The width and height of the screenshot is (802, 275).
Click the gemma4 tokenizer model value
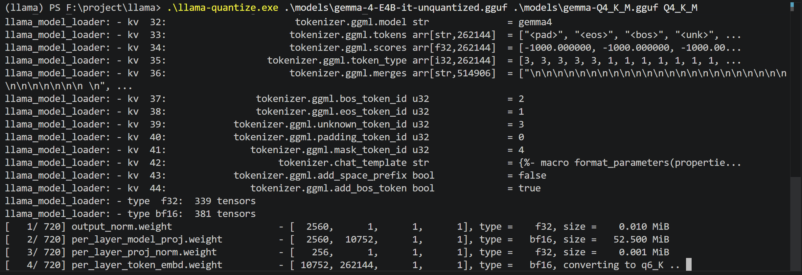coord(535,22)
